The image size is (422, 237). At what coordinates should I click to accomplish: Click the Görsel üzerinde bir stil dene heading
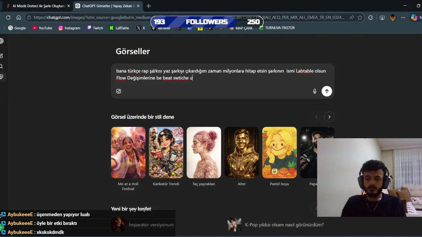click(x=142, y=117)
